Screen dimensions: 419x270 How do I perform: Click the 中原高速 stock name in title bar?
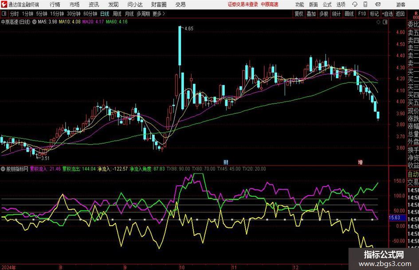point(270,4)
